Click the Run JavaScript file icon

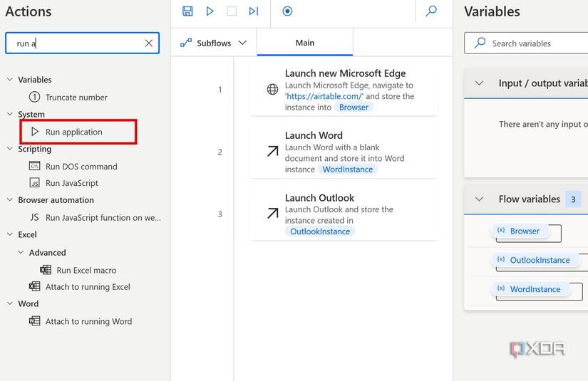click(34, 183)
